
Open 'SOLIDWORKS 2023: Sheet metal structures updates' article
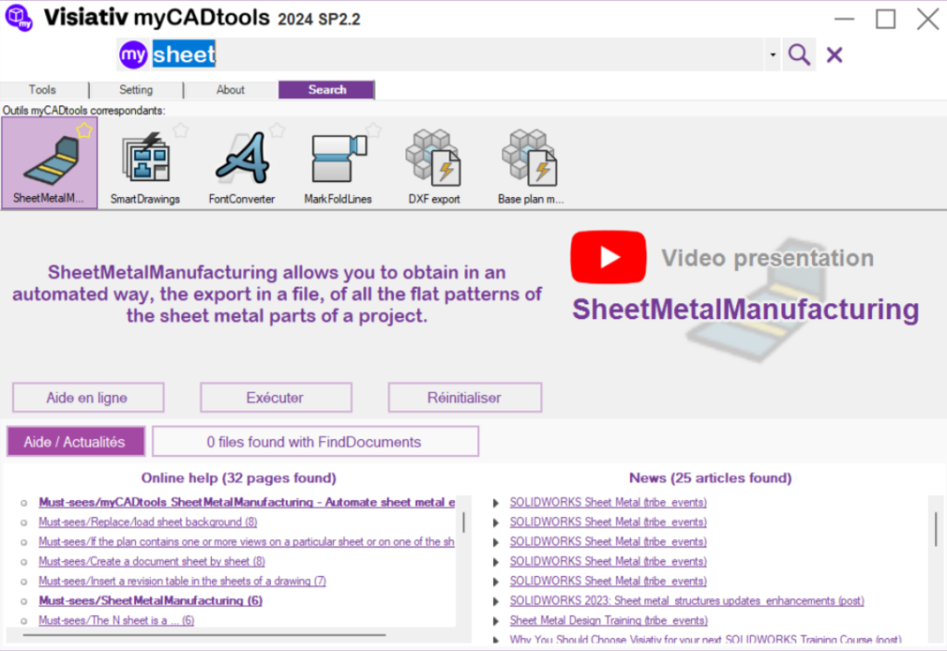coord(687,601)
